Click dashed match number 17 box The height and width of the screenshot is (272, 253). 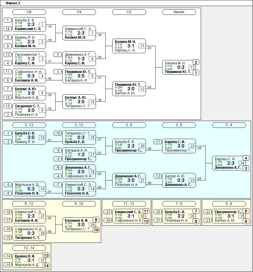click(92, 154)
